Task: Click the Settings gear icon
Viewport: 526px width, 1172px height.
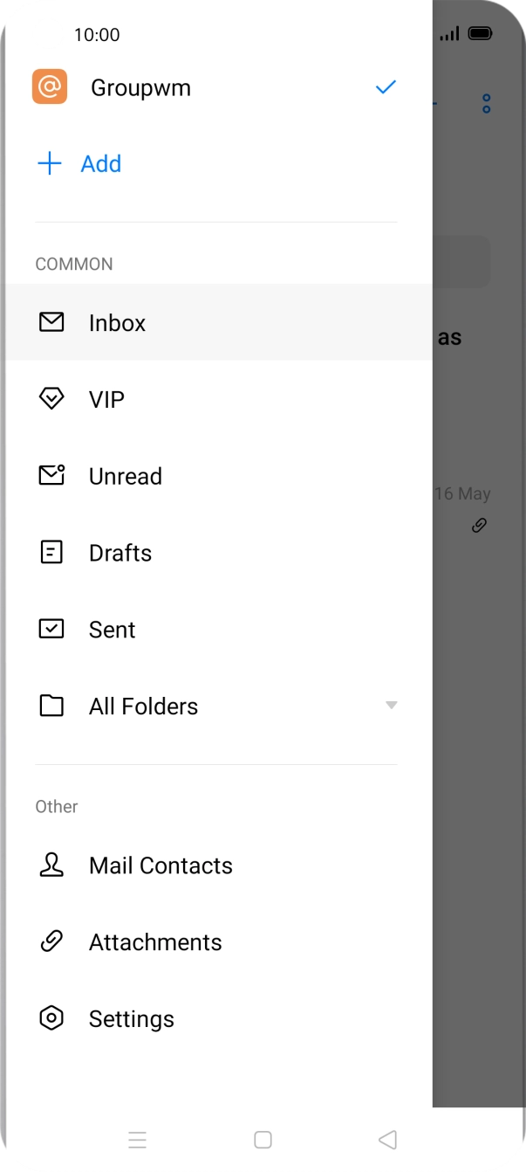Action: click(x=51, y=1018)
